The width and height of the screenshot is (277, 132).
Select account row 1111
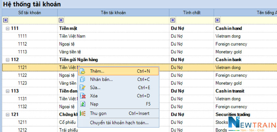click(140, 36)
